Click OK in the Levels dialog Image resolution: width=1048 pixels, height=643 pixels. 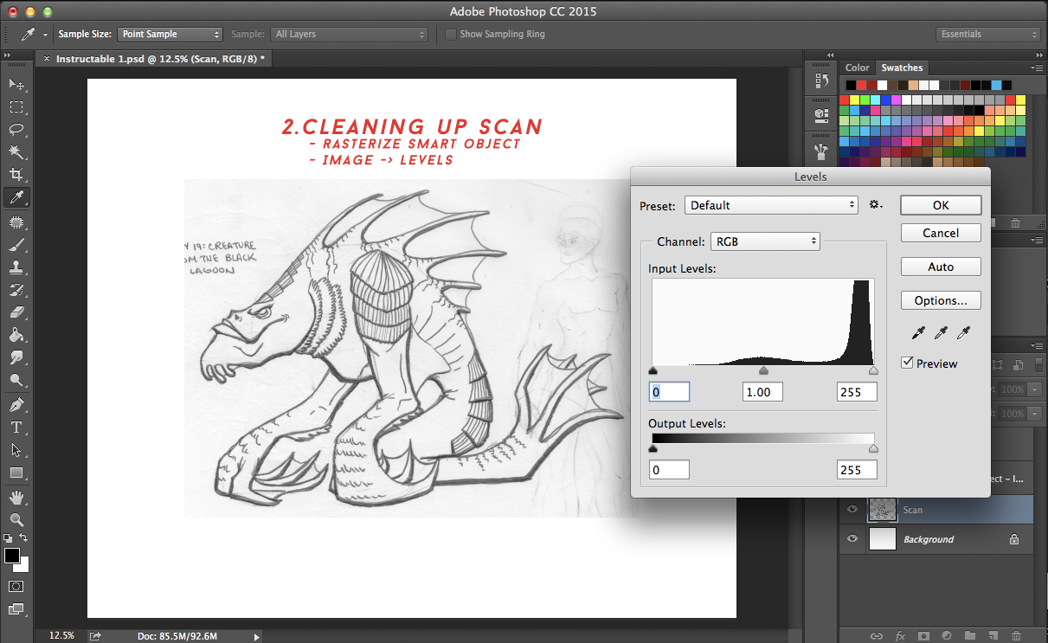coord(941,205)
